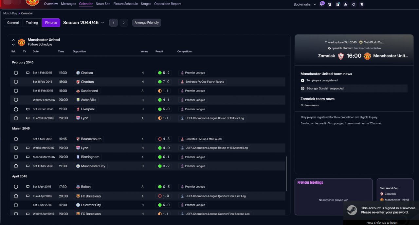
Task: Click the Chelsea club badge
Action: tap(78, 73)
